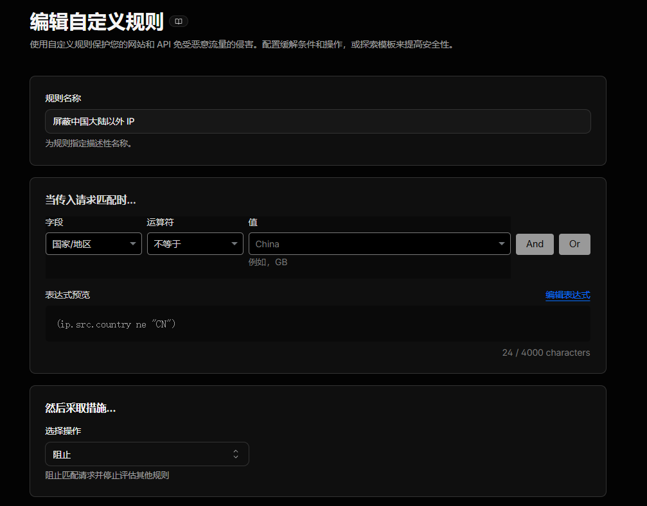Open the documentation book icon beside the title
The height and width of the screenshot is (506, 647).
tap(179, 21)
